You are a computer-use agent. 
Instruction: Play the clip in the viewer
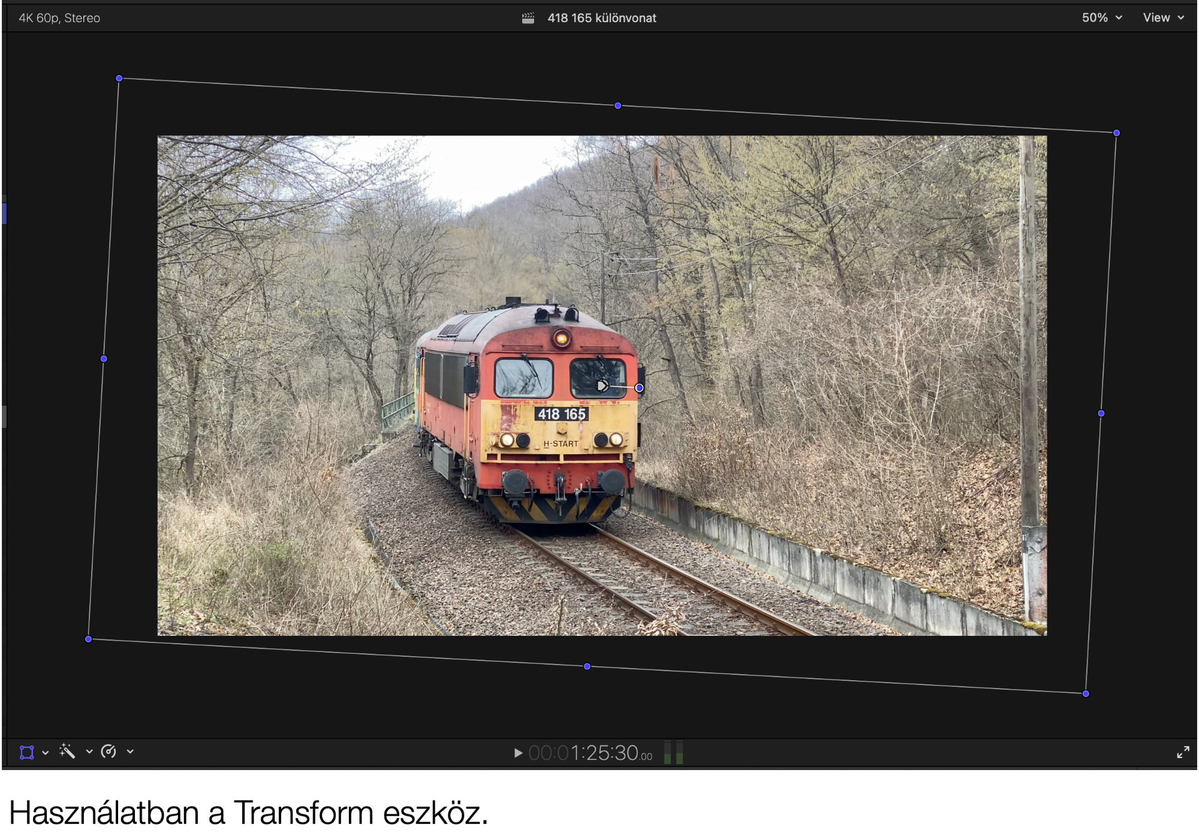518,753
